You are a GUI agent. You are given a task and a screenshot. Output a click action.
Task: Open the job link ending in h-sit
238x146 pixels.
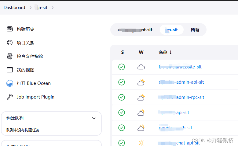point(175,128)
